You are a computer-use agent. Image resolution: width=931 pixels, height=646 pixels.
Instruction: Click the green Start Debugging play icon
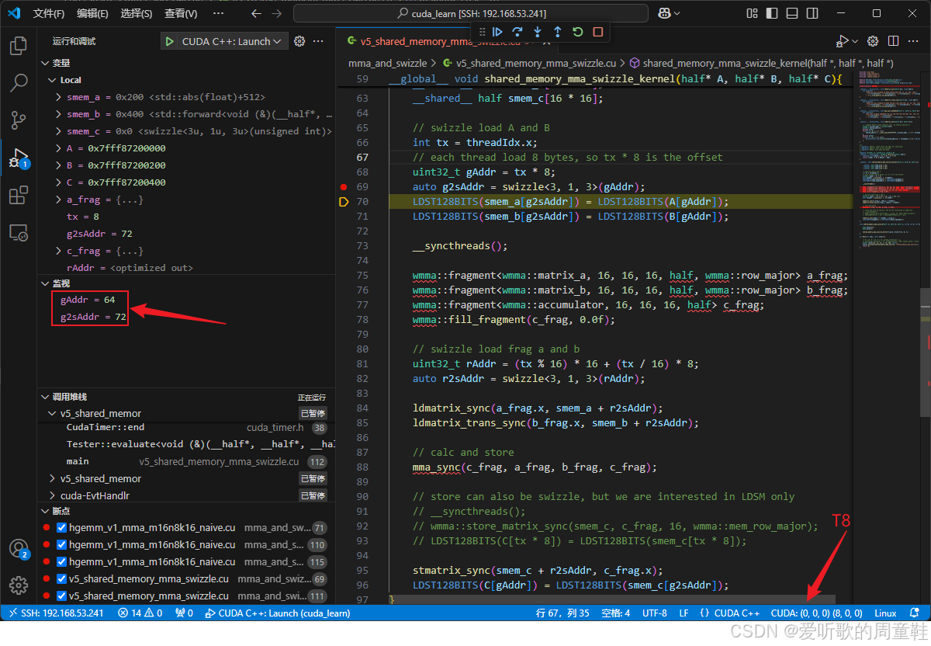tap(169, 42)
